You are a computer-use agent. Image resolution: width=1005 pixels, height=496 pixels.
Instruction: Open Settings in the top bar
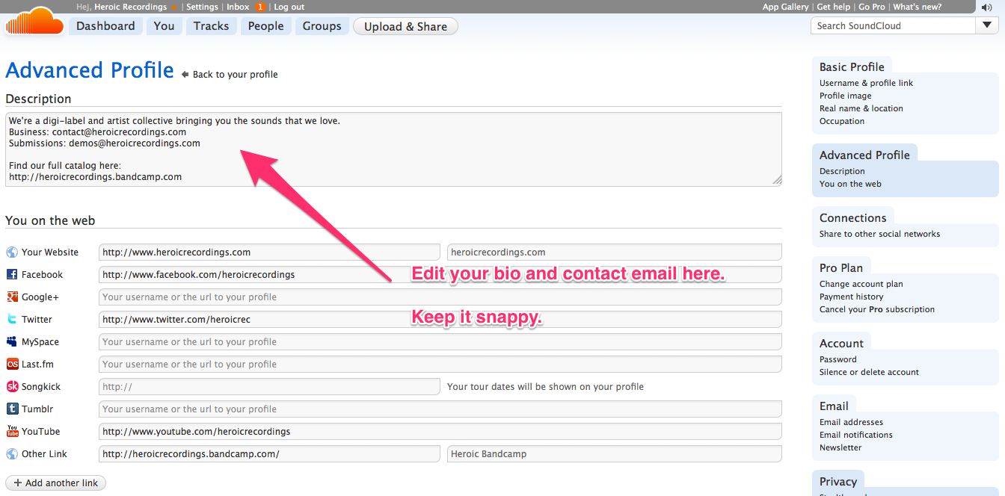[x=202, y=7]
